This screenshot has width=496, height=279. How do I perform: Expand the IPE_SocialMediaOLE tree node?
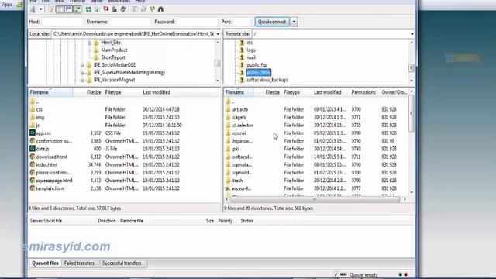point(82,65)
